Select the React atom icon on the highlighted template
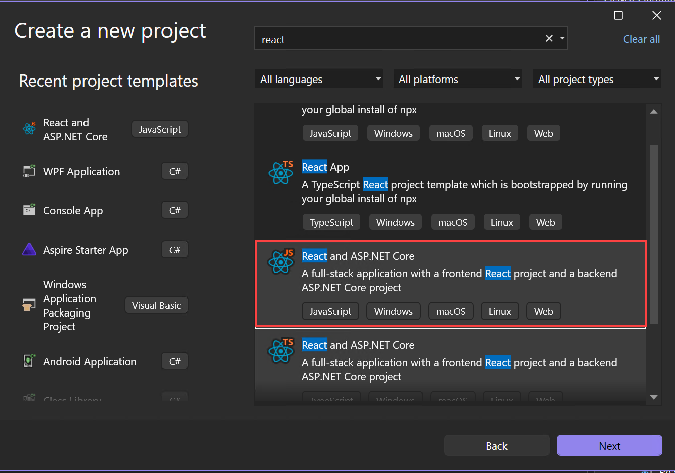675x473 pixels. point(281,262)
